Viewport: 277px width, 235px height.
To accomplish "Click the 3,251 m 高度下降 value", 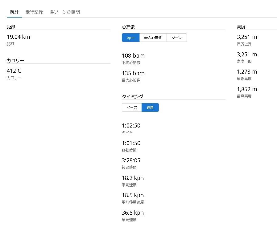I will (247, 54).
